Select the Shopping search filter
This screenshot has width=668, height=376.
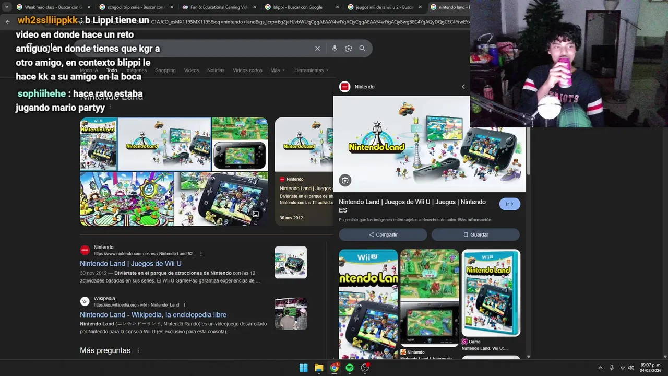tap(165, 70)
